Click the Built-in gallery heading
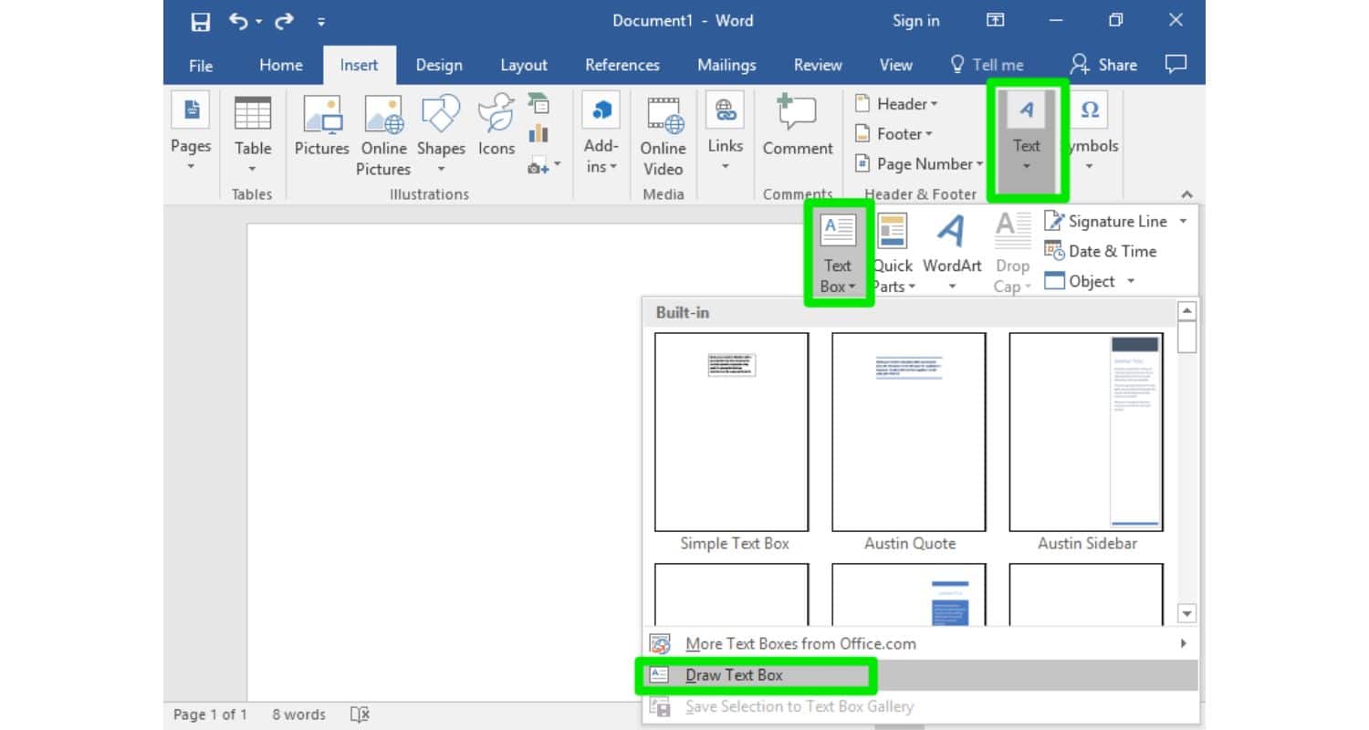 click(683, 312)
